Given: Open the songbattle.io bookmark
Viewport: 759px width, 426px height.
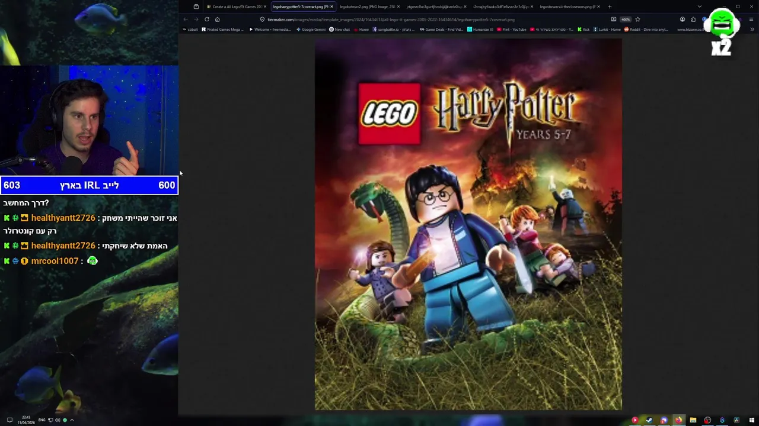Looking at the screenshot, I should [394, 29].
